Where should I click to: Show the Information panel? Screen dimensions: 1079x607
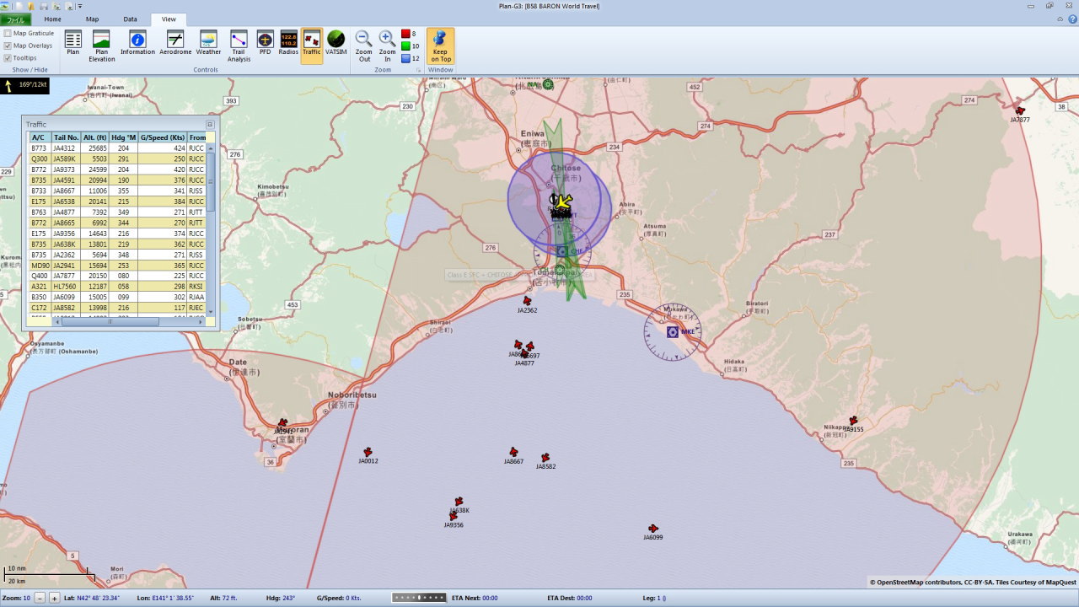(137, 44)
